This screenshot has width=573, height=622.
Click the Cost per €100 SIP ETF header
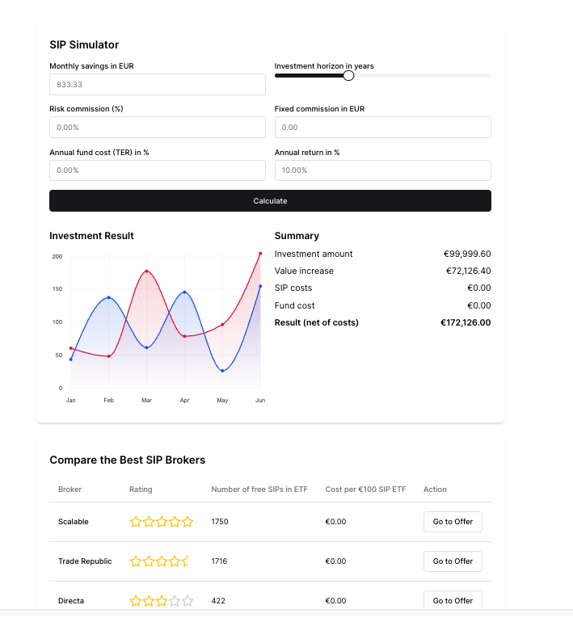point(365,490)
